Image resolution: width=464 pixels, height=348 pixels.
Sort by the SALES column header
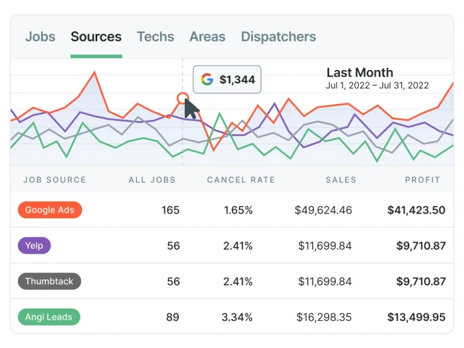pos(341,179)
